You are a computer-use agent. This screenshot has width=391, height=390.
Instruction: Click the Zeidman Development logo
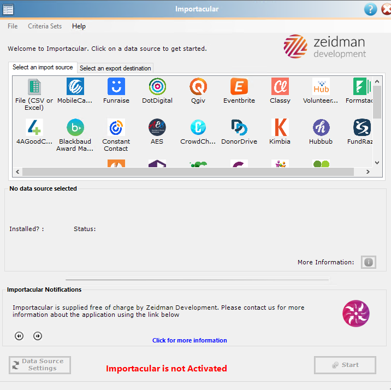325,46
